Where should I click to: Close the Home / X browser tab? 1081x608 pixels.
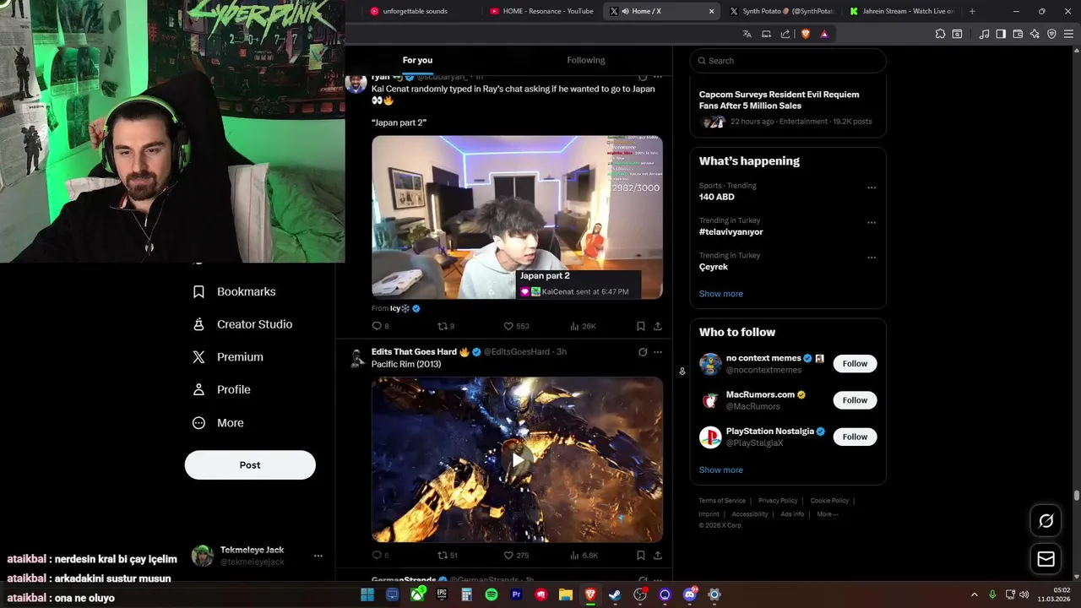tap(711, 11)
